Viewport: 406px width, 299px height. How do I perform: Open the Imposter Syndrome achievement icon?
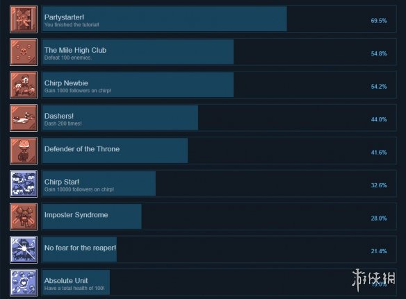click(x=24, y=217)
